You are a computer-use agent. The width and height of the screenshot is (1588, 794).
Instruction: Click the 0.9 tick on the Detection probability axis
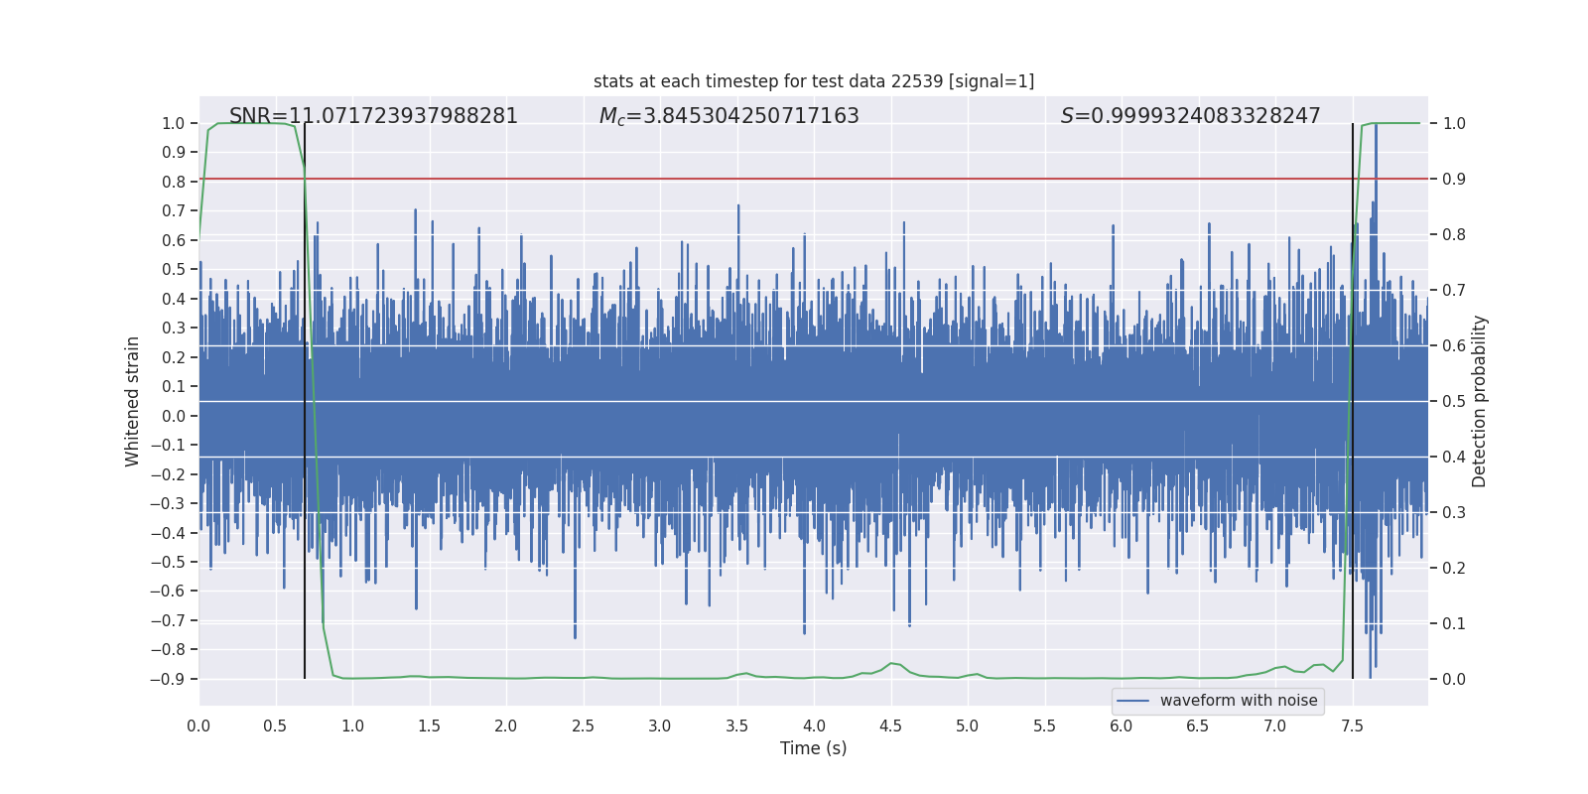1454,179
